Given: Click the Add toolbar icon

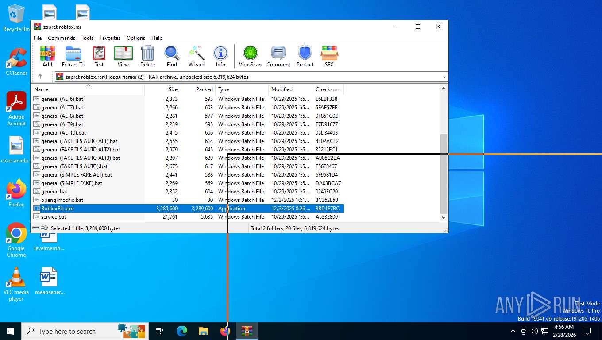Looking at the screenshot, I should click(x=47, y=56).
